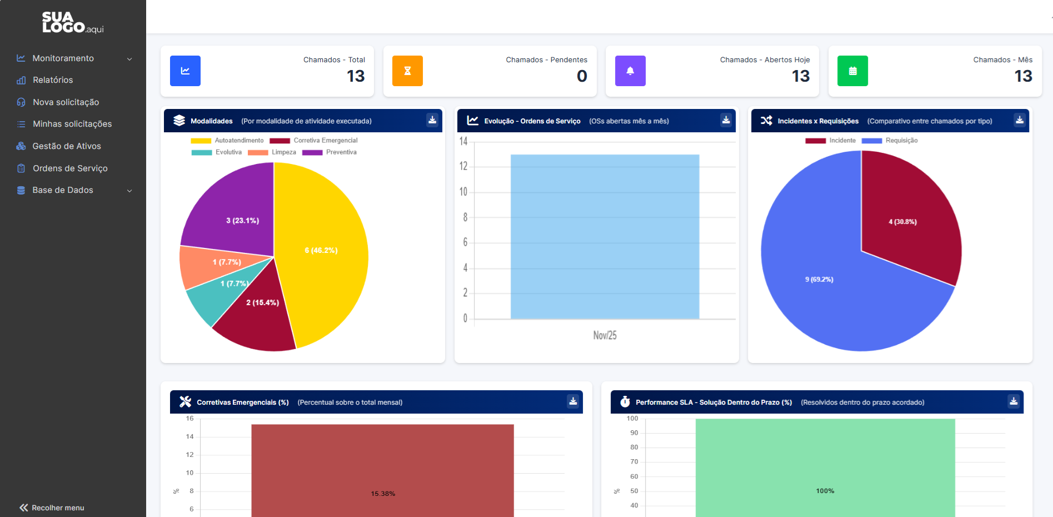Viewport: 1053px width, 517px height.
Task: Download the Modalidades chart
Action: [432, 120]
